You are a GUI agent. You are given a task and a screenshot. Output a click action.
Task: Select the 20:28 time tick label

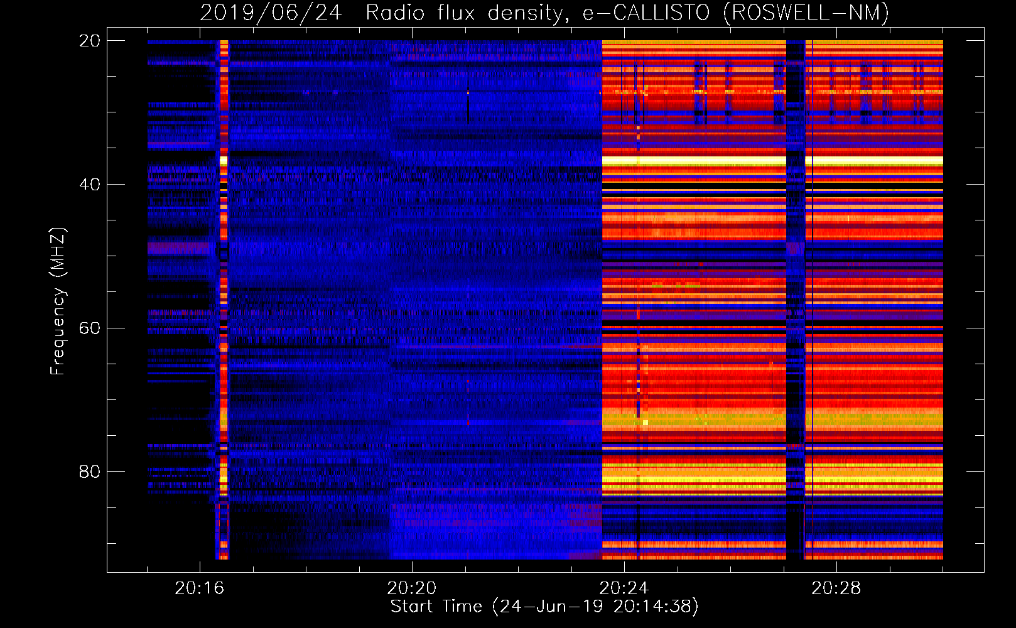tap(836, 588)
